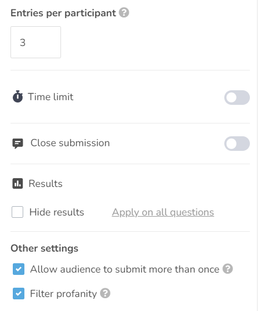The image size is (258, 311).
Task: Uncheck the Filter profanity checkbox
Action: pos(19,294)
